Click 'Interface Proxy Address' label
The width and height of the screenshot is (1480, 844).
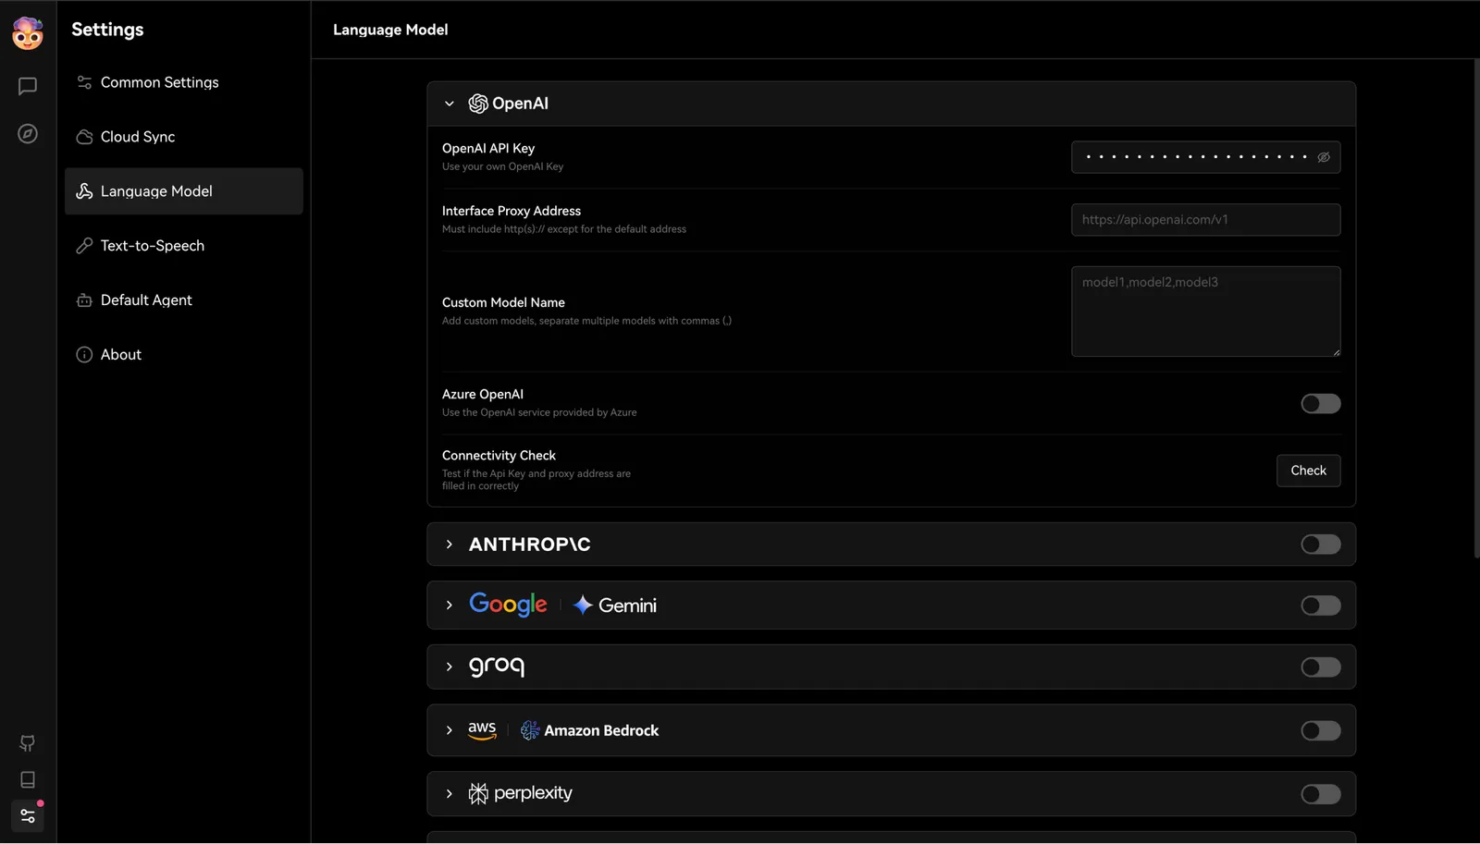tap(512, 211)
